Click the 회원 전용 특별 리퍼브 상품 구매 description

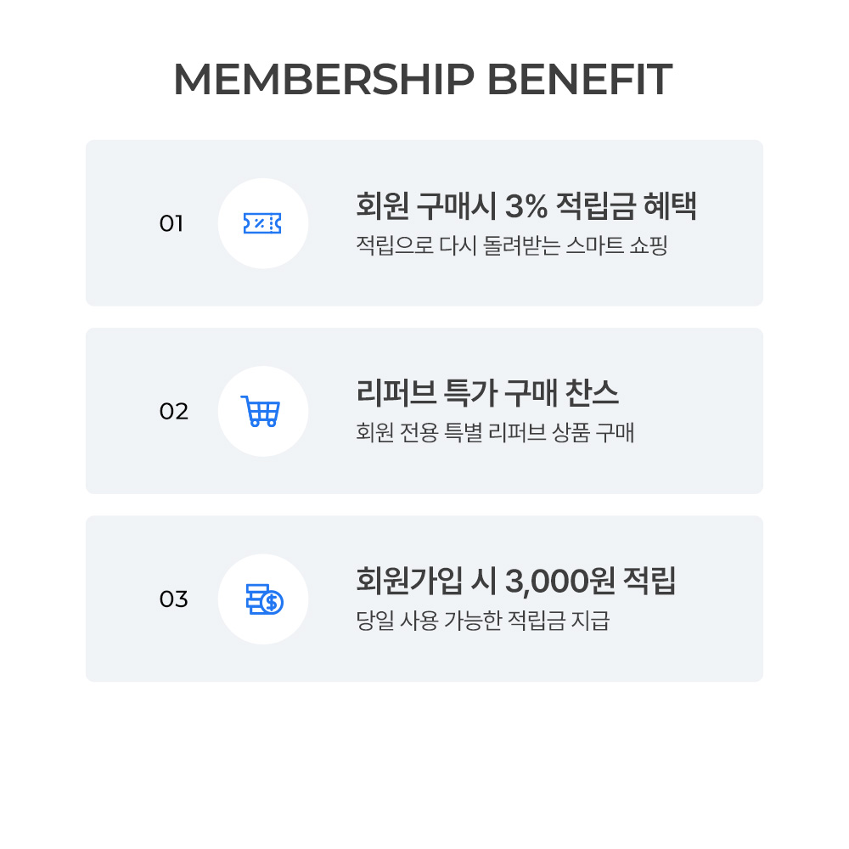click(495, 434)
